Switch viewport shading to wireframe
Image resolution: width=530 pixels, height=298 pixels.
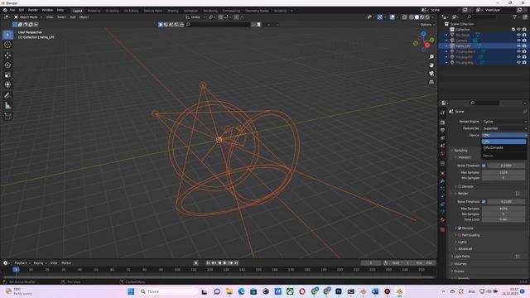(412, 17)
